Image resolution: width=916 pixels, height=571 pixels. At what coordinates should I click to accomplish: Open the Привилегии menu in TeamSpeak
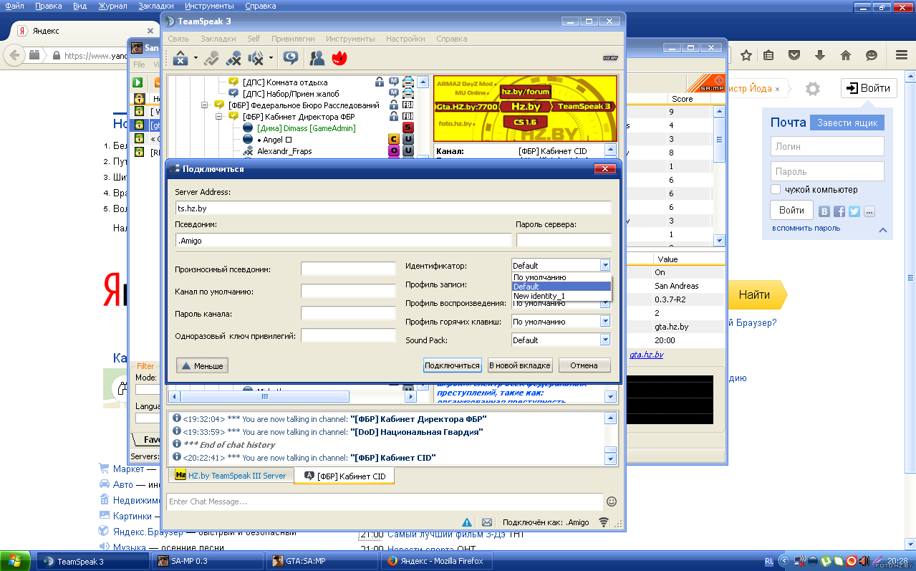pyautogui.click(x=294, y=39)
